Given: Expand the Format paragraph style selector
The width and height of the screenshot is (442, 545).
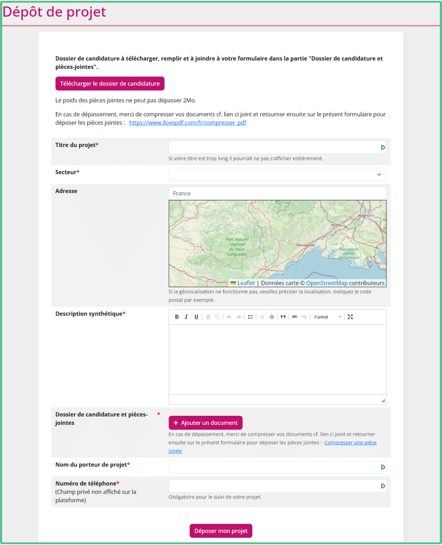Looking at the screenshot, I should click(340, 317).
